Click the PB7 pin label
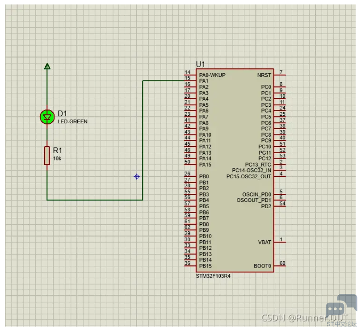361x331 pixels. pyautogui.click(x=204, y=218)
